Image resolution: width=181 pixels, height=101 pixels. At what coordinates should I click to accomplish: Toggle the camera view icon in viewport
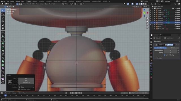point(147,24)
